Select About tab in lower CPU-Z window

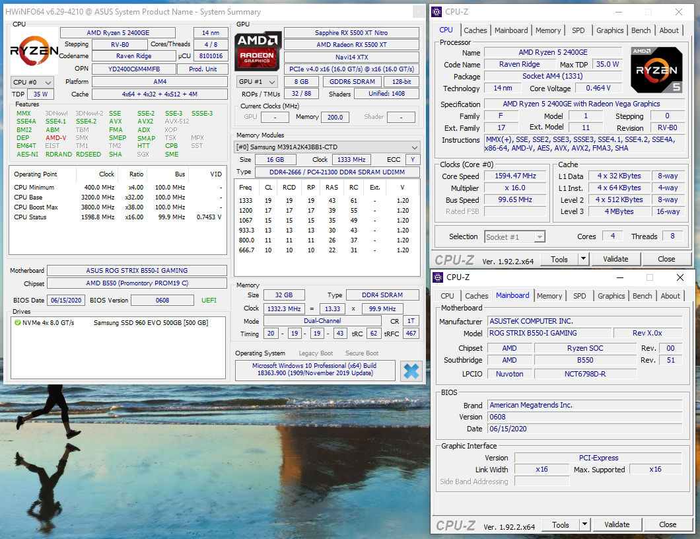click(670, 296)
